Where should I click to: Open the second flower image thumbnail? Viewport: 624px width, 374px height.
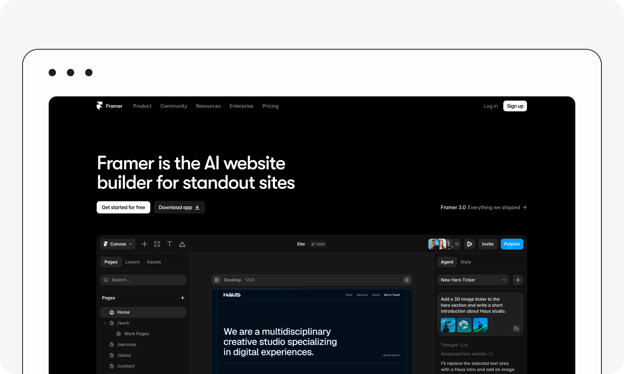464,325
